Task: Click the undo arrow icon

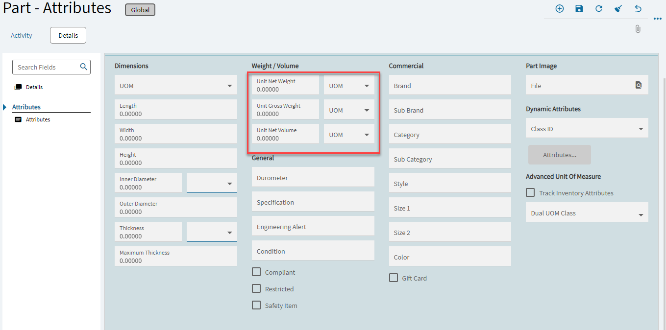Action: point(638,9)
